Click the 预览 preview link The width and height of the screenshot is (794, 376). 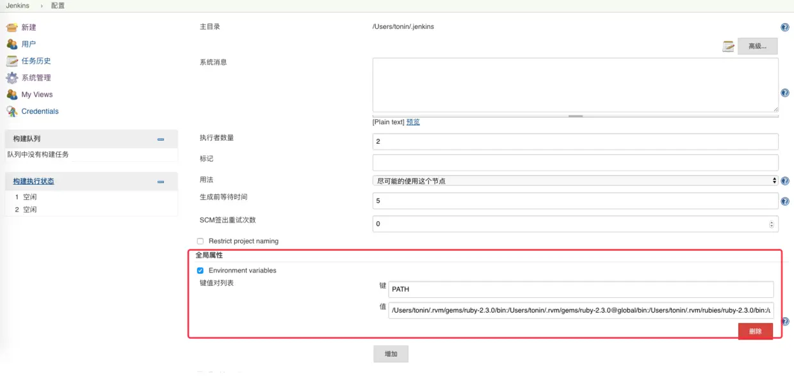(x=413, y=121)
